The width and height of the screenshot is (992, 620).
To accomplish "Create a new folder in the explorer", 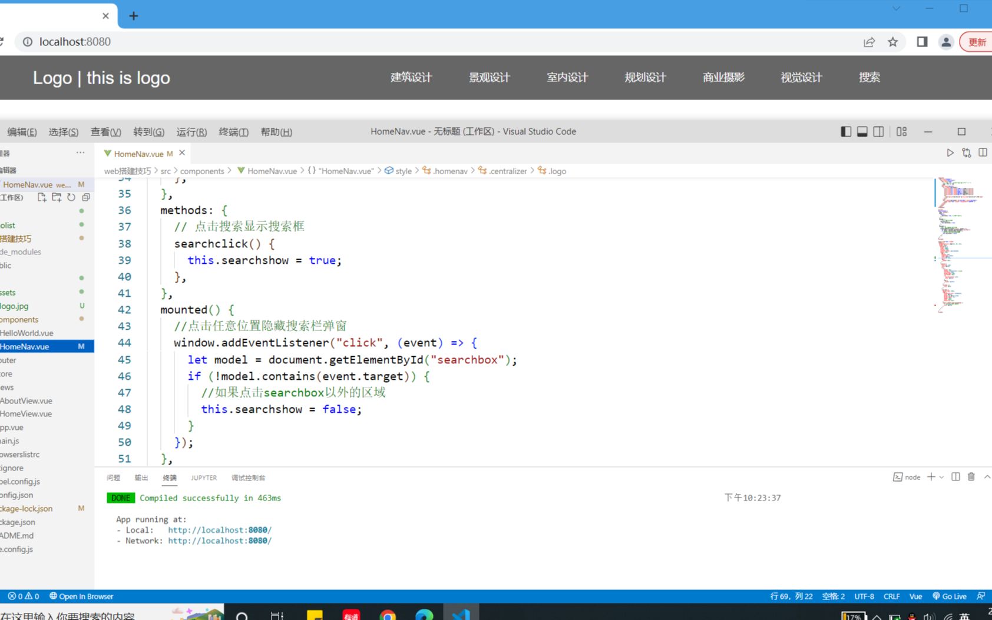I will (57, 197).
